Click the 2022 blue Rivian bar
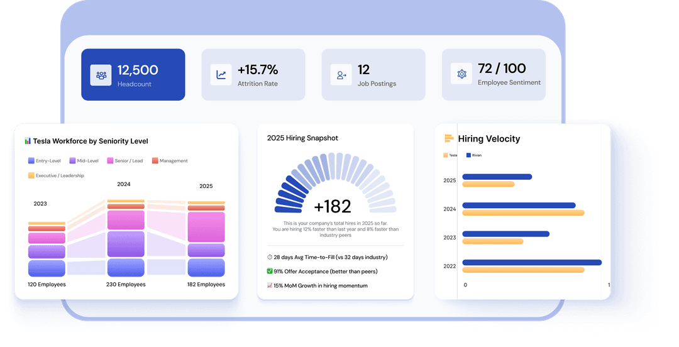The height and width of the screenshot is (347, 679). pos(531,262)
